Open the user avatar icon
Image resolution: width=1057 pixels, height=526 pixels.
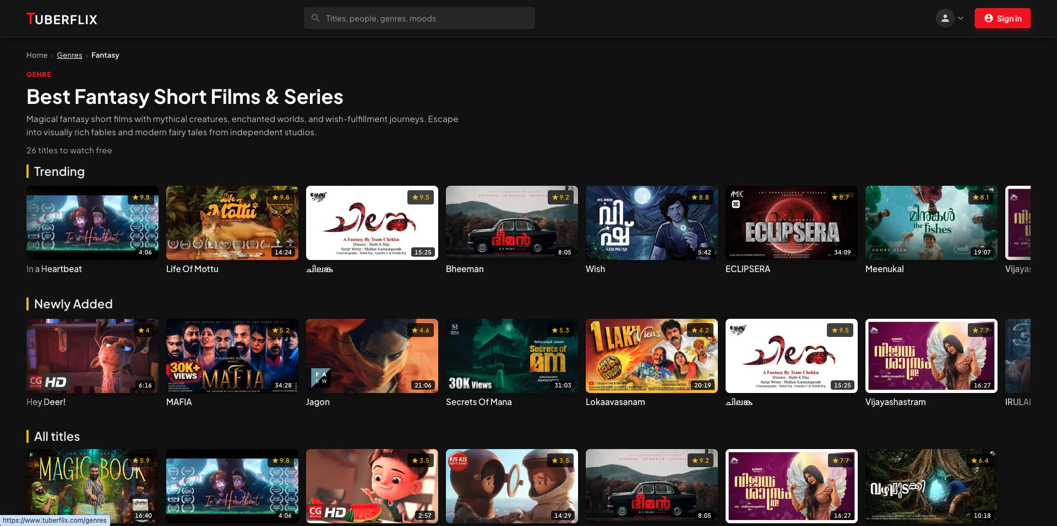(x=945, y=18)
